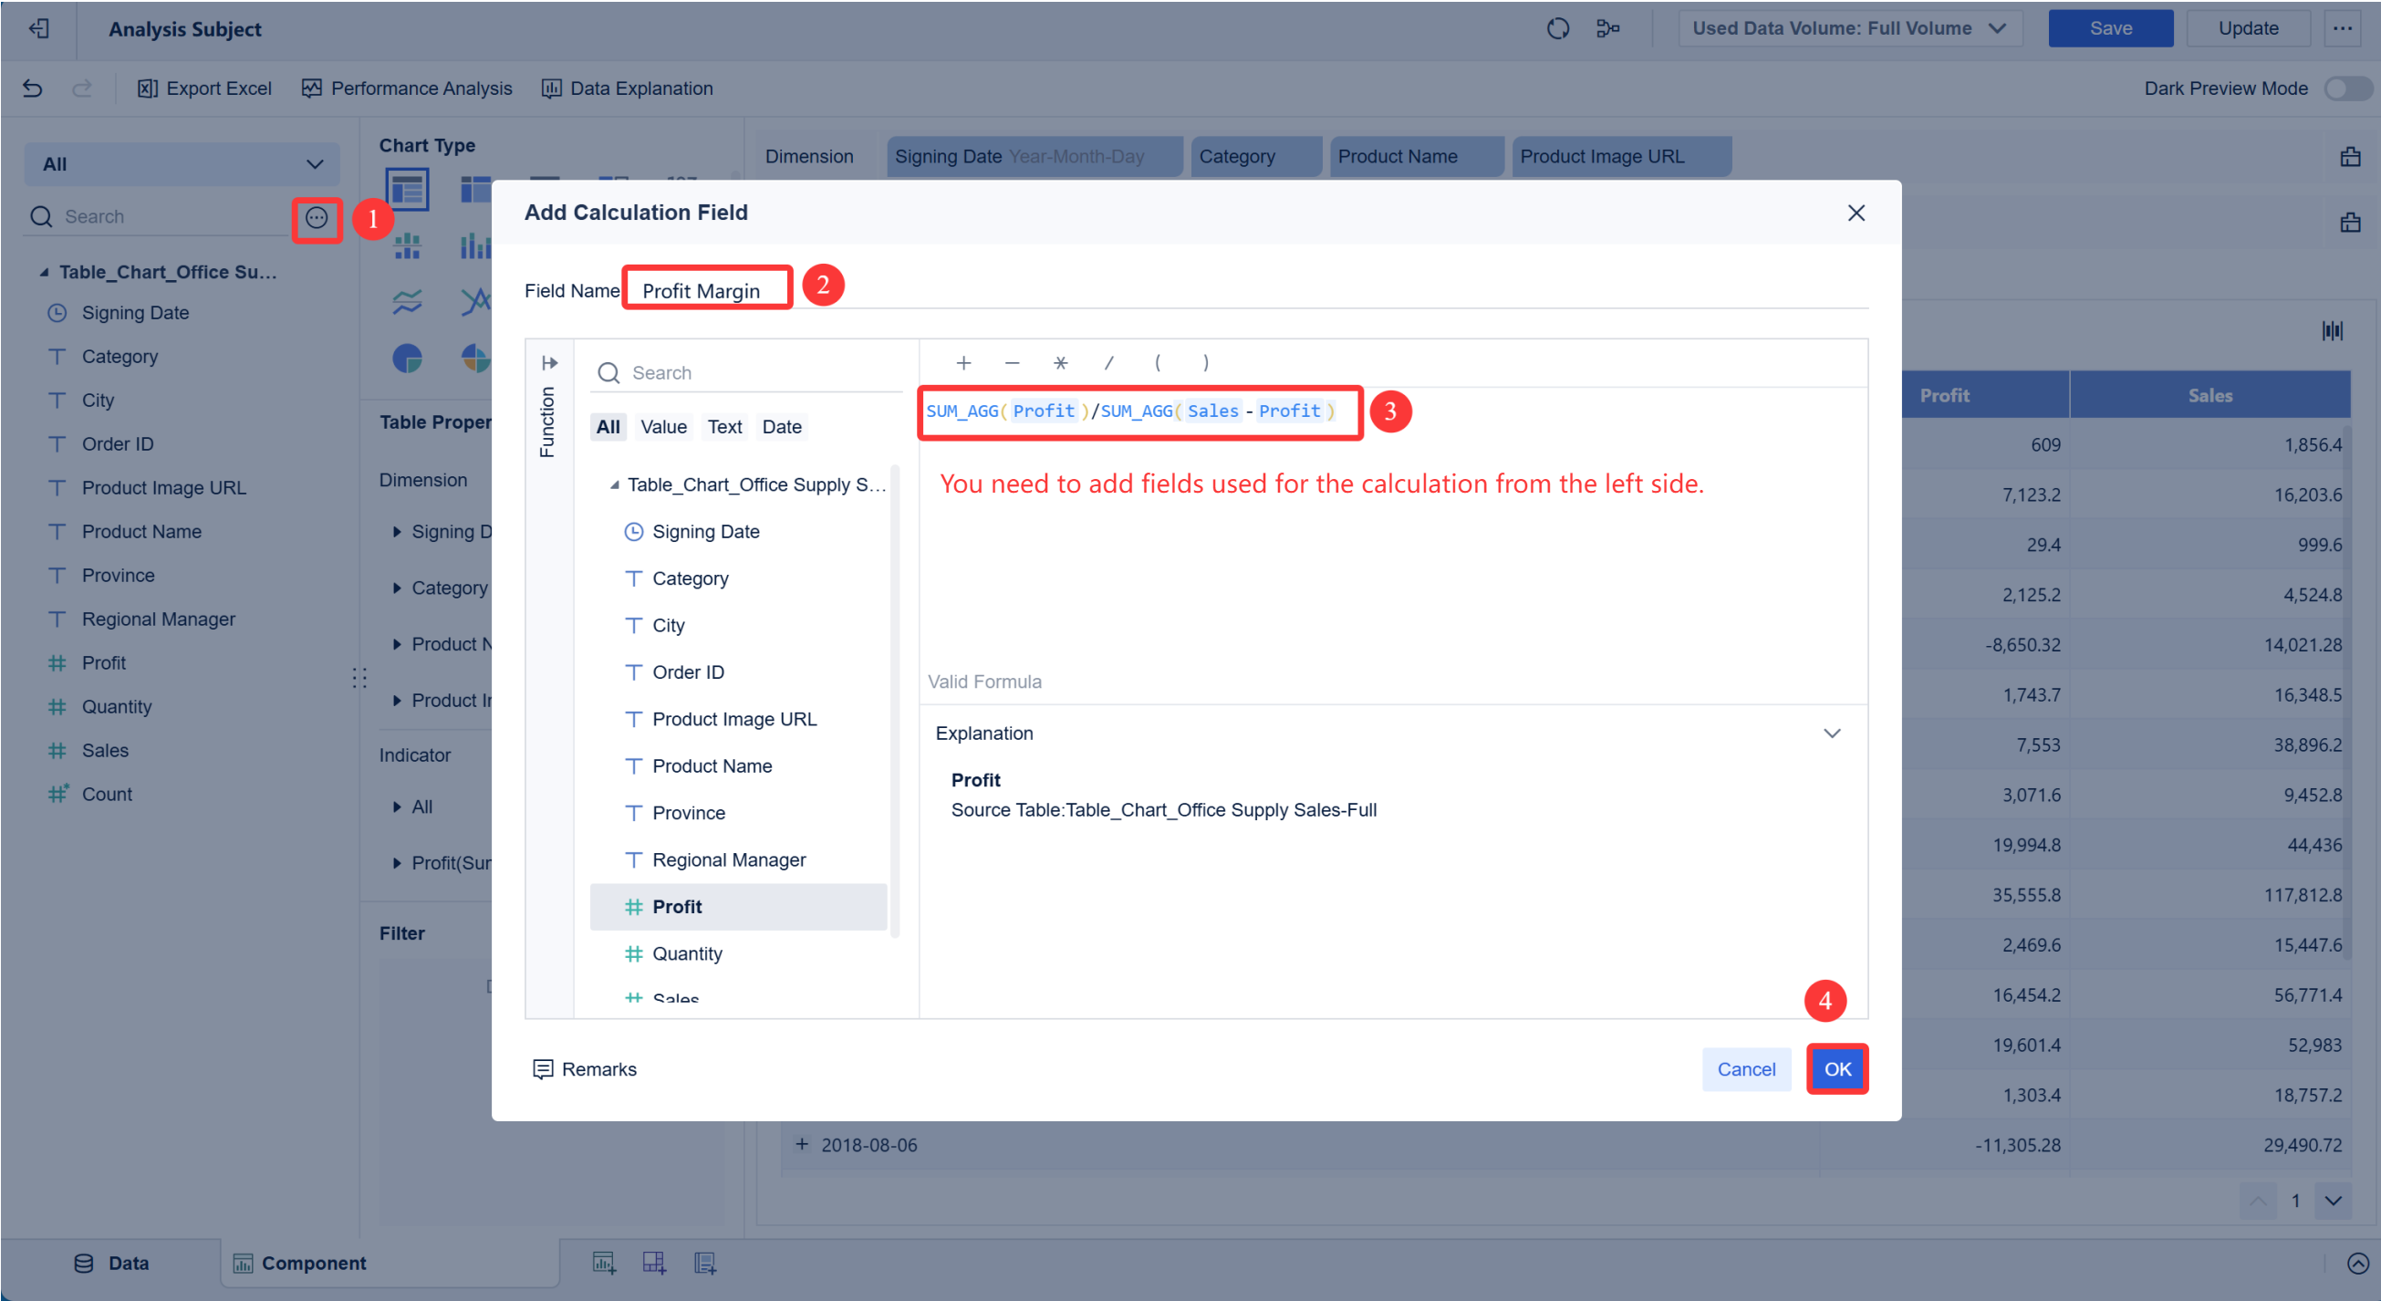Viewport: 2381px width, 1301px height.
Task: Click the collapse circle icon at bottom right
Action: [2358, 1263]
